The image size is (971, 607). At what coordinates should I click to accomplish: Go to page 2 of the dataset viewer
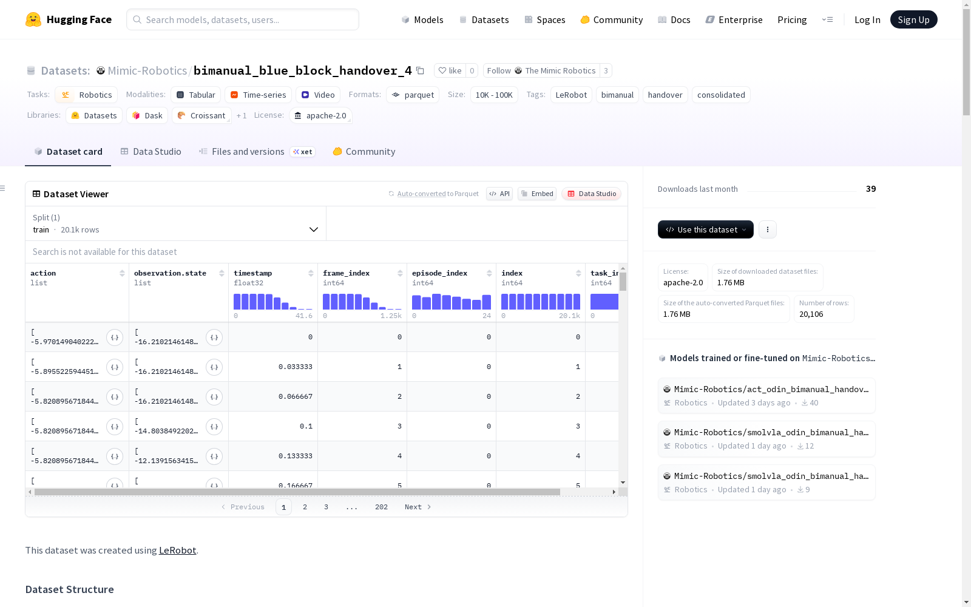(305, 507)
